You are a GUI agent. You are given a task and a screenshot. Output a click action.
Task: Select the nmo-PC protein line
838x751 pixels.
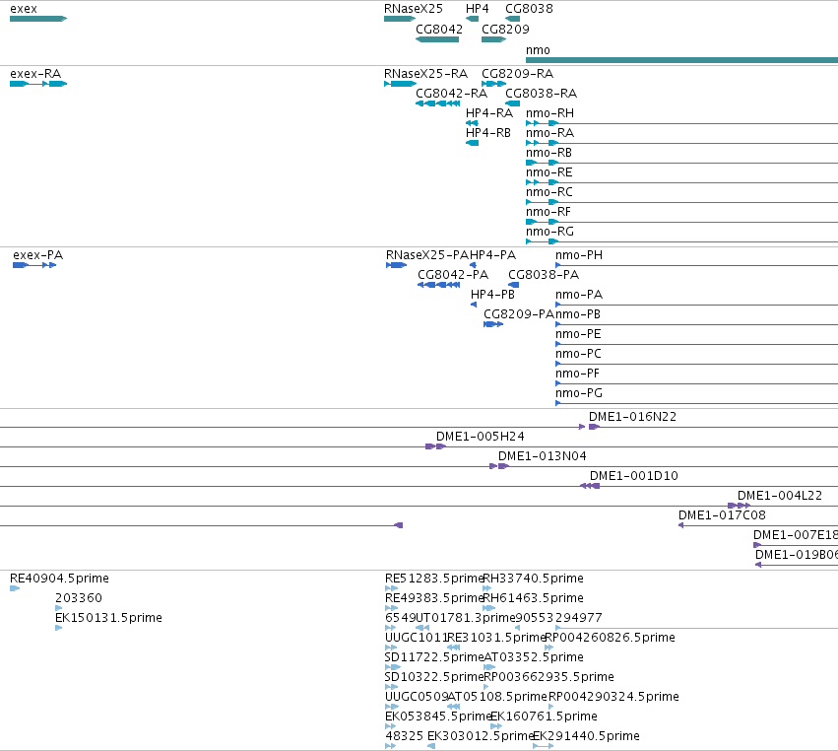pyautogui.click(x=696, y=364)
